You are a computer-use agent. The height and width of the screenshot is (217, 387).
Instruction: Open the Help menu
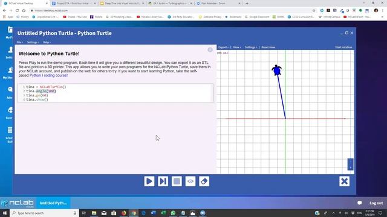pyautogui.click(x=47, y=42)
